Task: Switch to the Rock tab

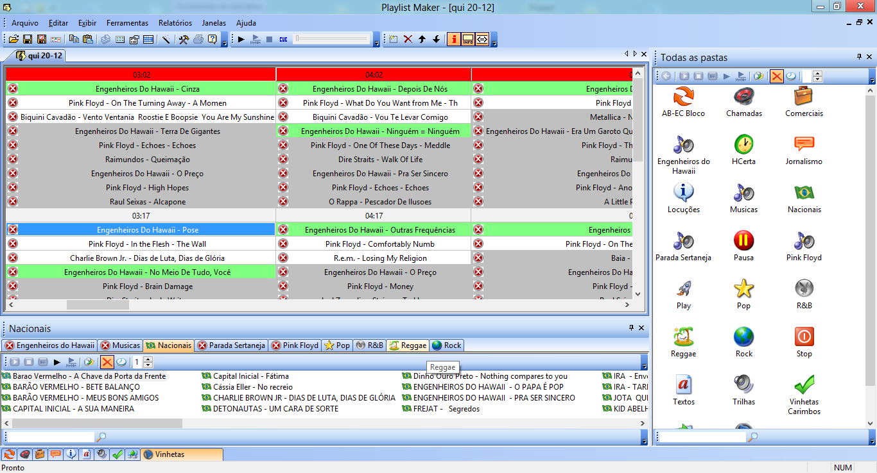Action: [x=447, y=345]
